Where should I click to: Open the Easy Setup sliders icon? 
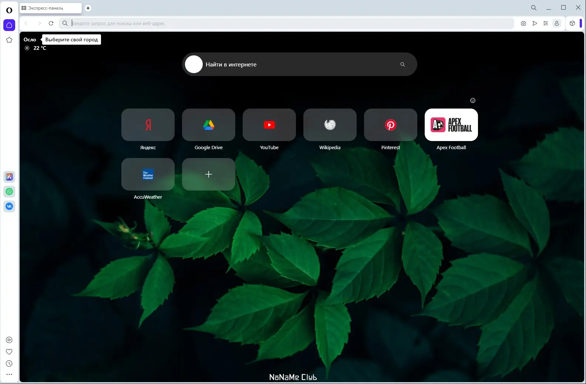coord(546,23)
